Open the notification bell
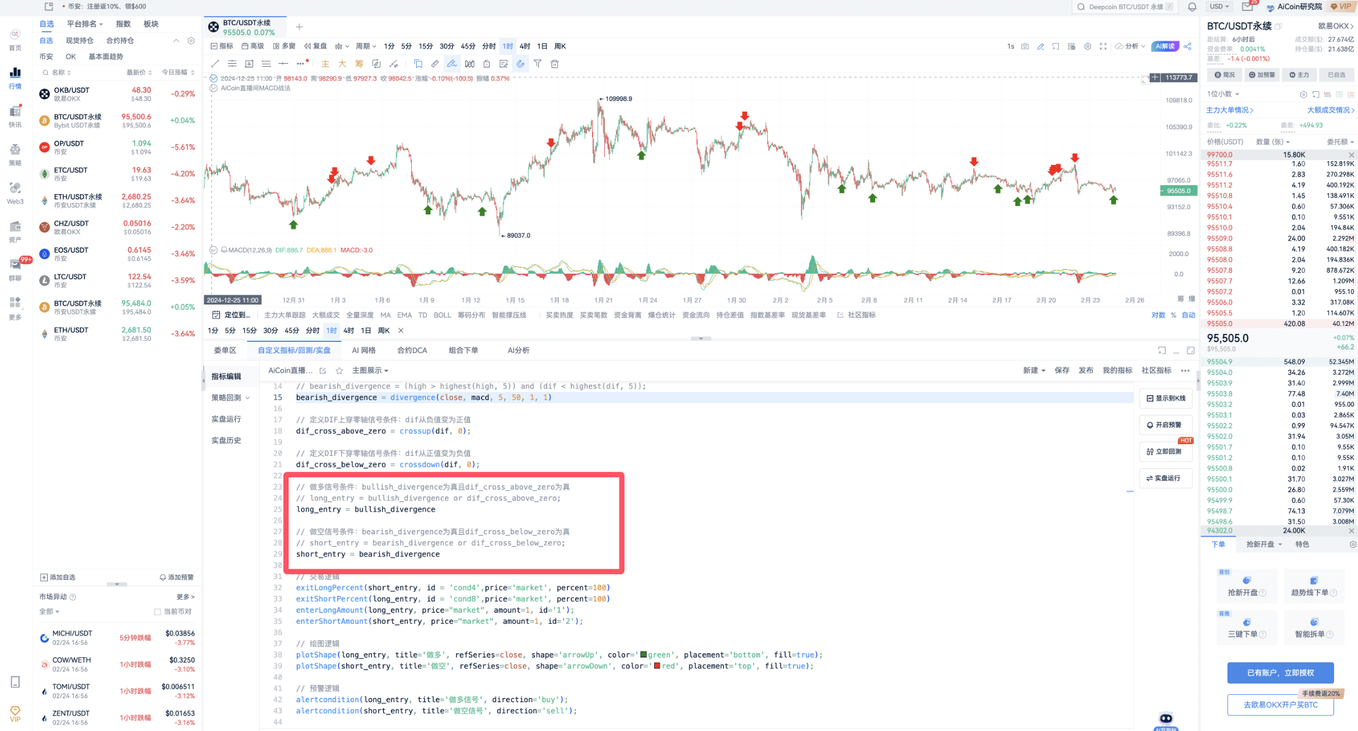Viewport: 1358px width, 731px height. pyautogui.click(x=1192, y=7)
